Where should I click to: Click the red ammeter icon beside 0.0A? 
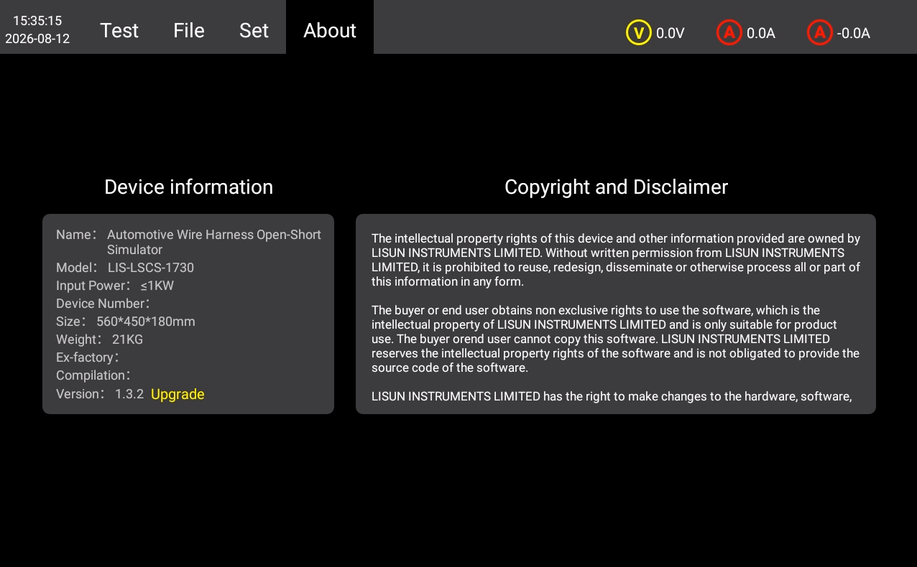[x=729, y=32]
